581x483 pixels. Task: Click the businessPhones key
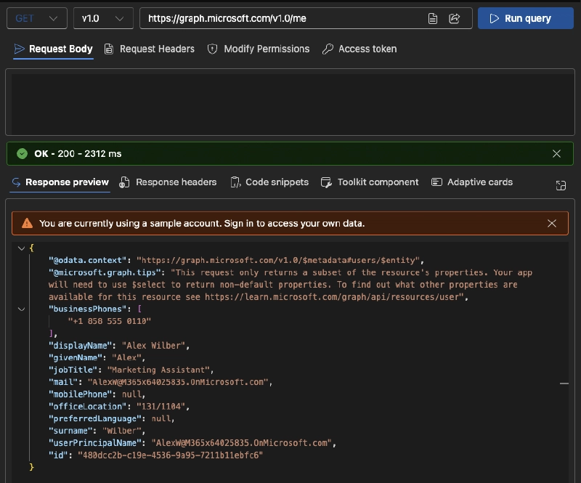click(x=88, y=309)
